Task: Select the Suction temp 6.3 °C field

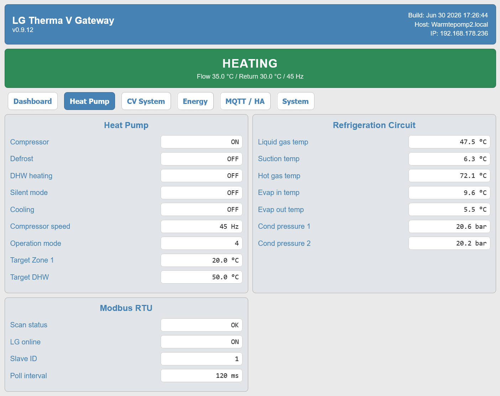Action: point(449,159)
